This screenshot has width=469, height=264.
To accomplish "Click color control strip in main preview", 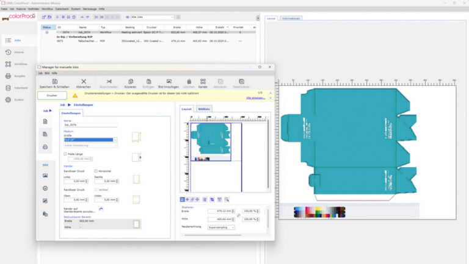I will point(319,212).
